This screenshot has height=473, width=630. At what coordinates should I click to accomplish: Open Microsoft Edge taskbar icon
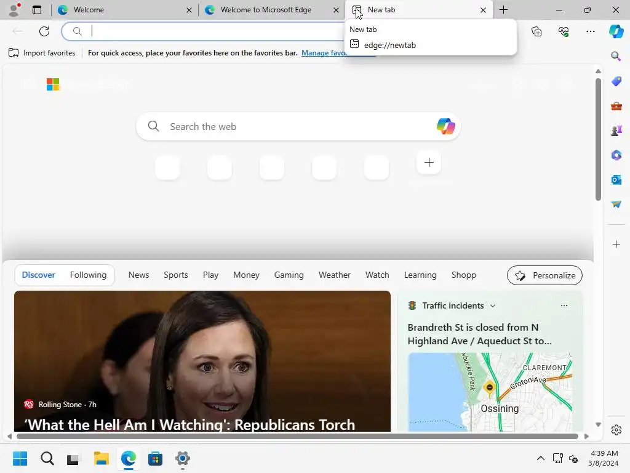[128, 458]
